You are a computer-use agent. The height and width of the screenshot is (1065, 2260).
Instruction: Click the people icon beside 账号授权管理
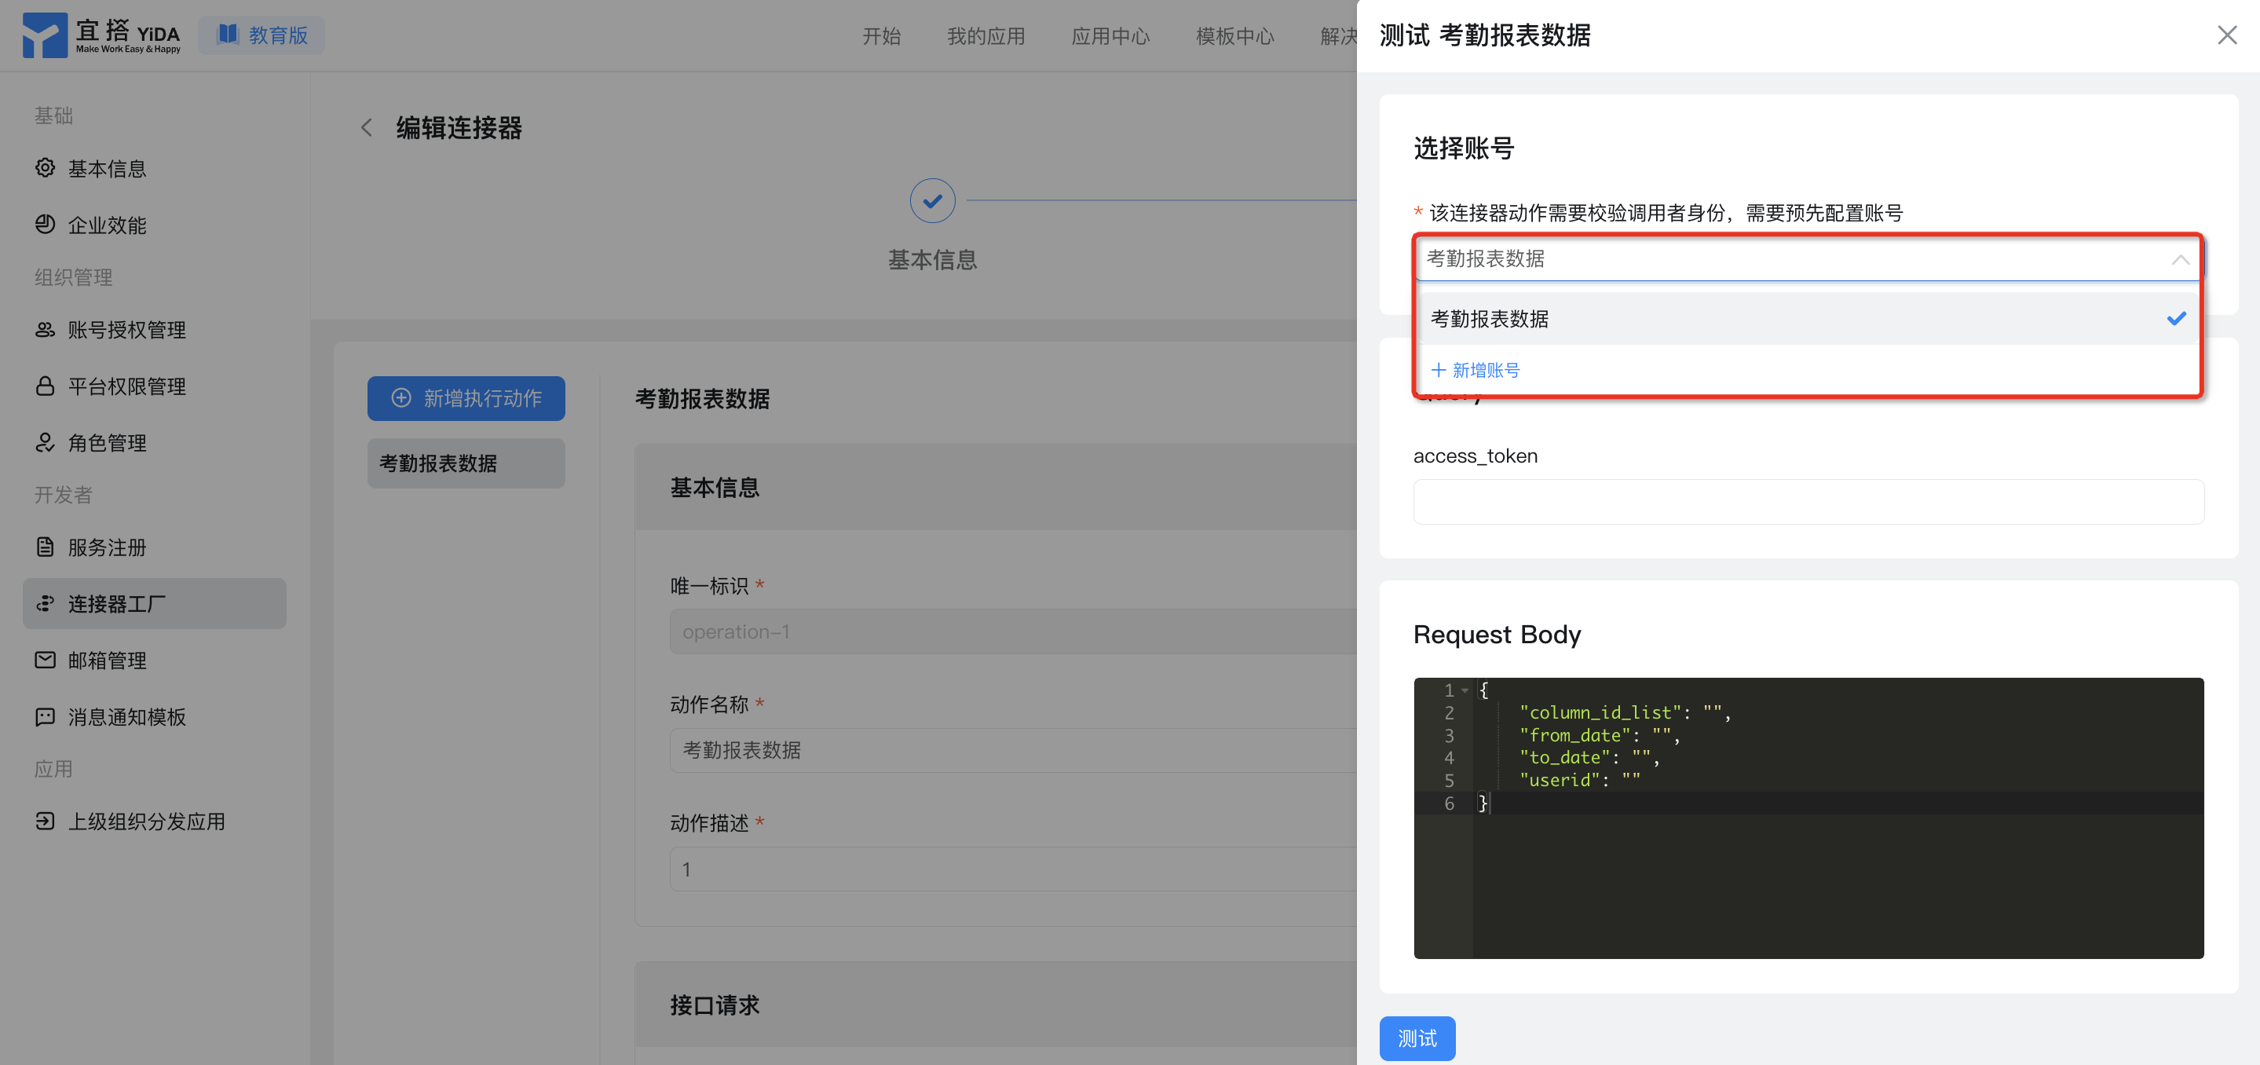(x=45, y=329)
